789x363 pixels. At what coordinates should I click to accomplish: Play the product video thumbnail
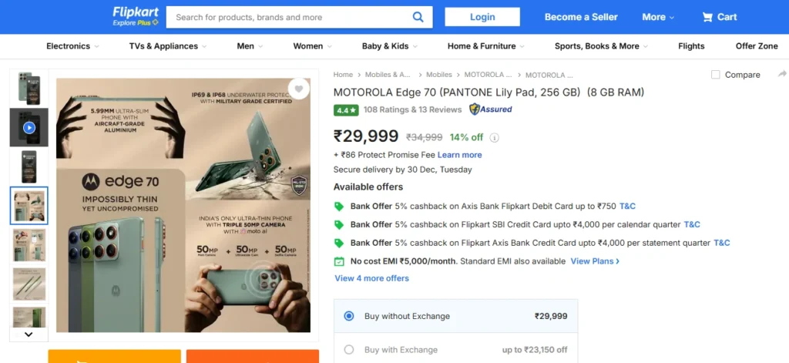click(29, 127)
